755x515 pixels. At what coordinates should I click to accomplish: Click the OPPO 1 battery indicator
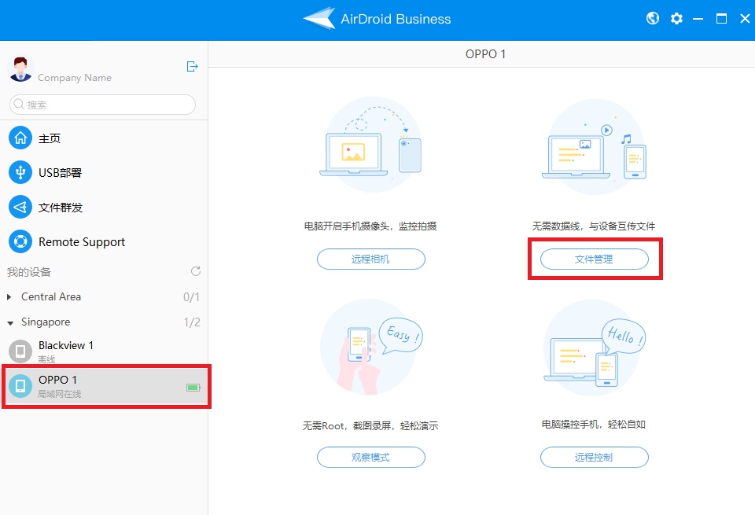pyautogui.click(x=193, y=388)
